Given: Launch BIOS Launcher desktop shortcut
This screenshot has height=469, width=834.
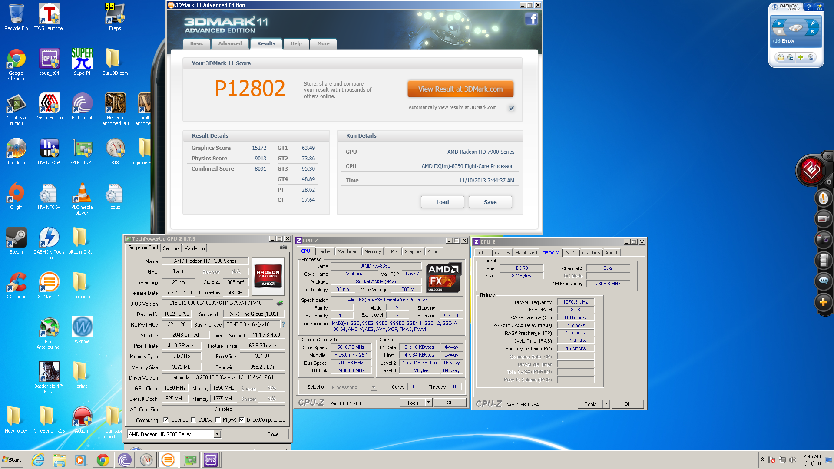Looking at the screenshot, I should click(x=49, y=17).
